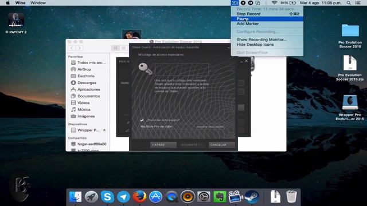The image size is (367, 206).
Task: Open Spotlight search magnifier
Action: (x=349, y=3)
